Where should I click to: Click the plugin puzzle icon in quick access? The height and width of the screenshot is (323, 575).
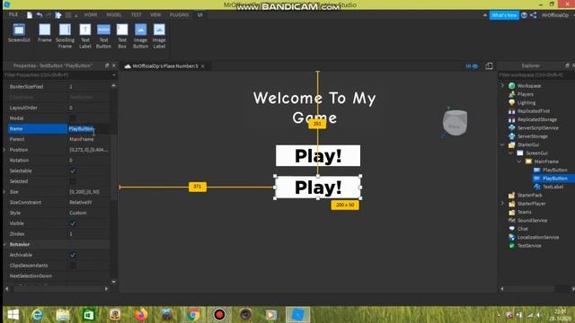[x=58, y=15]
